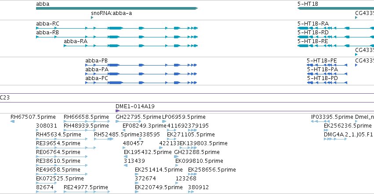Select the EK258656.5prime EST label
Screen dimensions: 374x194
(x=212, y=170)
